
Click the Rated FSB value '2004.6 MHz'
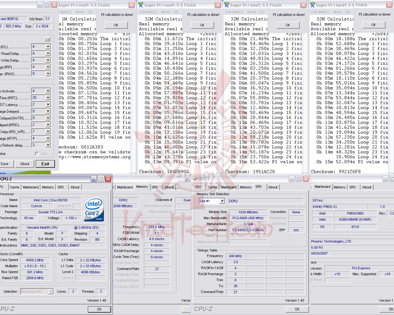pyautogui.click(x=35, y=278)
